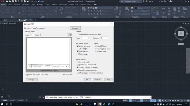
Task: Click the Paste icon in Clipboard panel
Action: (174, 10)
